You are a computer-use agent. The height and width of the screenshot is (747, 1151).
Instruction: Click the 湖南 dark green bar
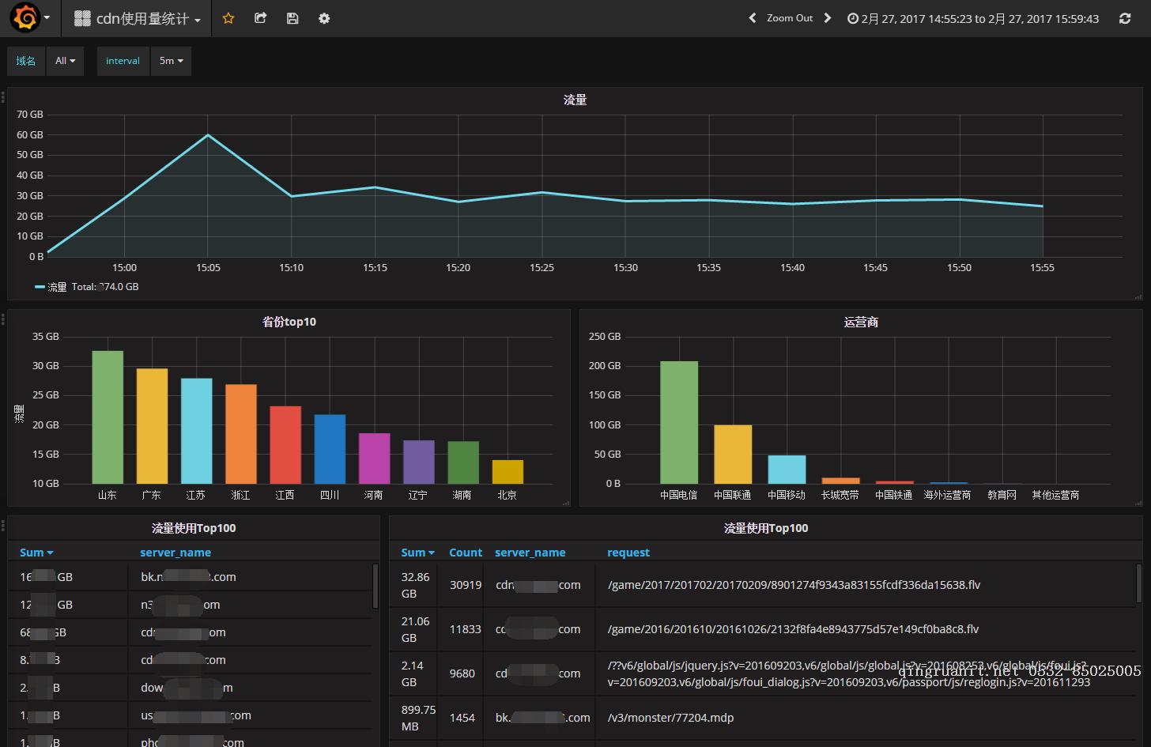463,462
